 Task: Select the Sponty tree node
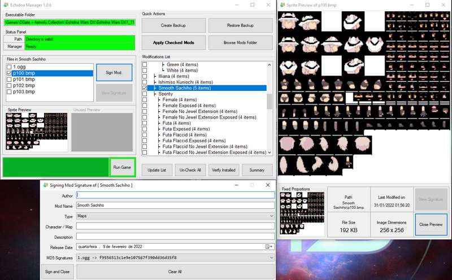(x=166, y=94)
